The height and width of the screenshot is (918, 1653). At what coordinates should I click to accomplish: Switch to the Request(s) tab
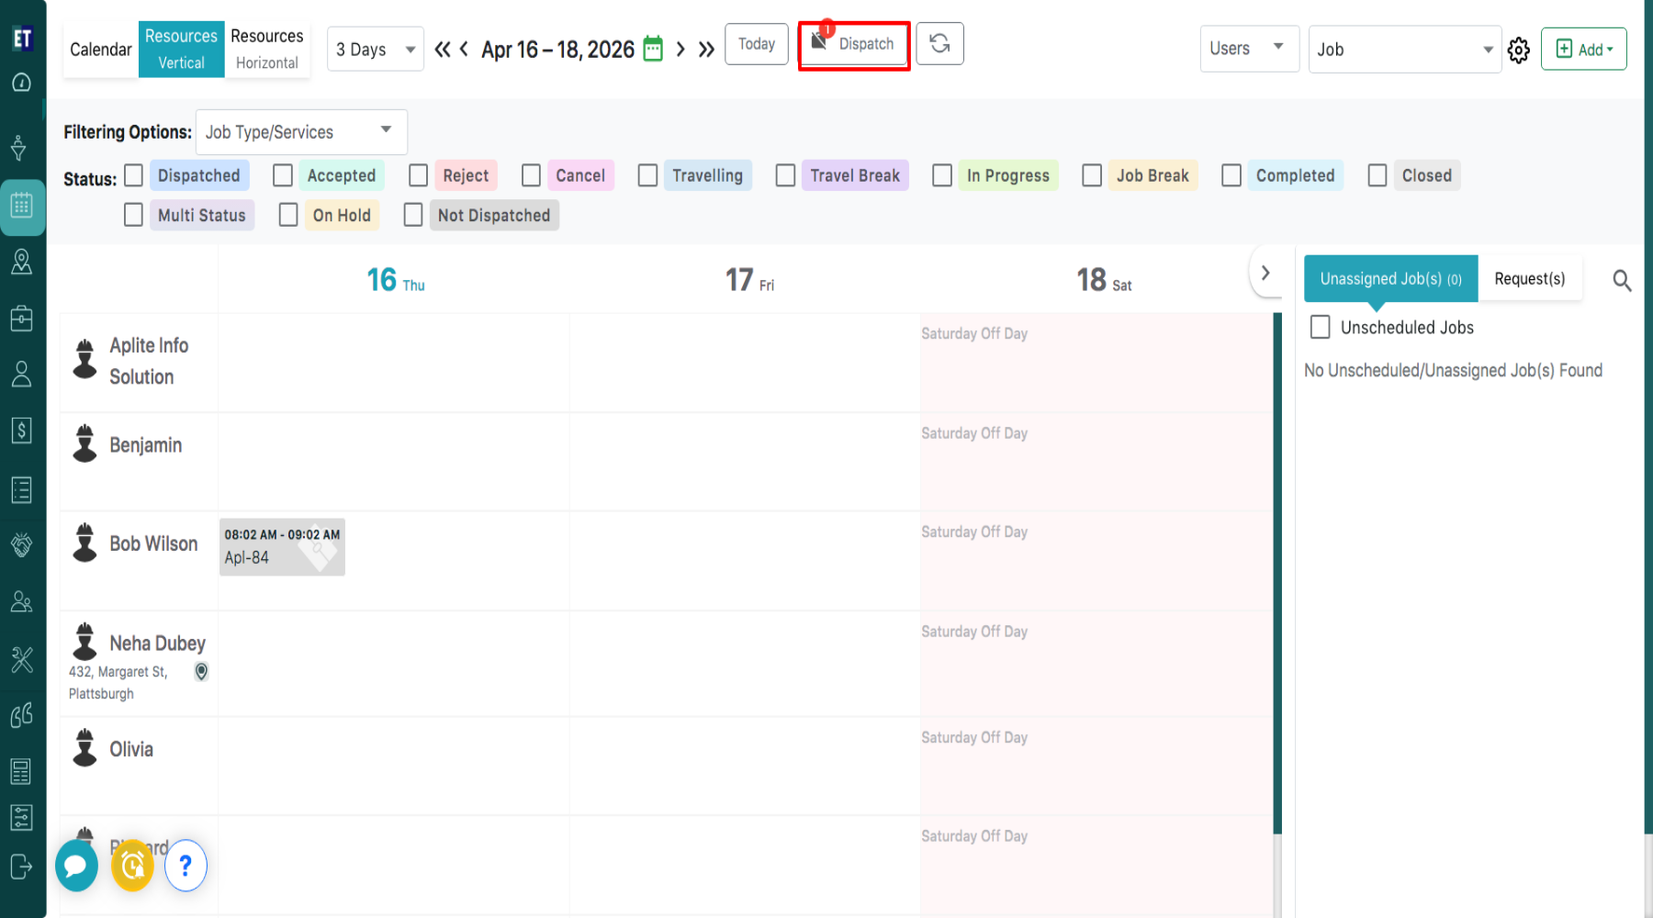pyautogui.click(x=1529, y=279)
